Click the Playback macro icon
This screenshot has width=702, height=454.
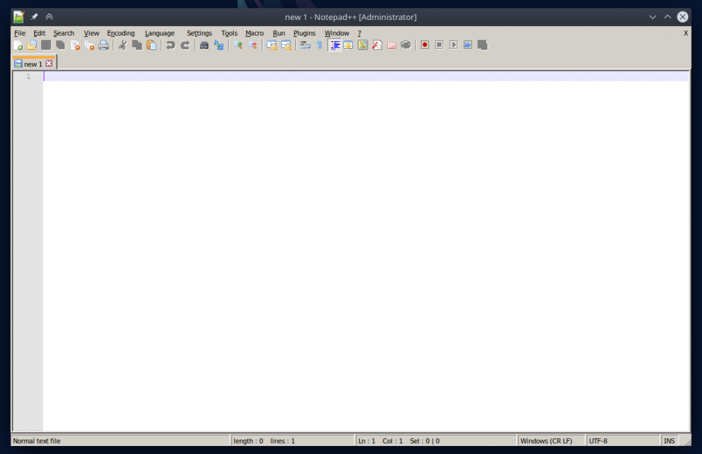pos(454,45)
